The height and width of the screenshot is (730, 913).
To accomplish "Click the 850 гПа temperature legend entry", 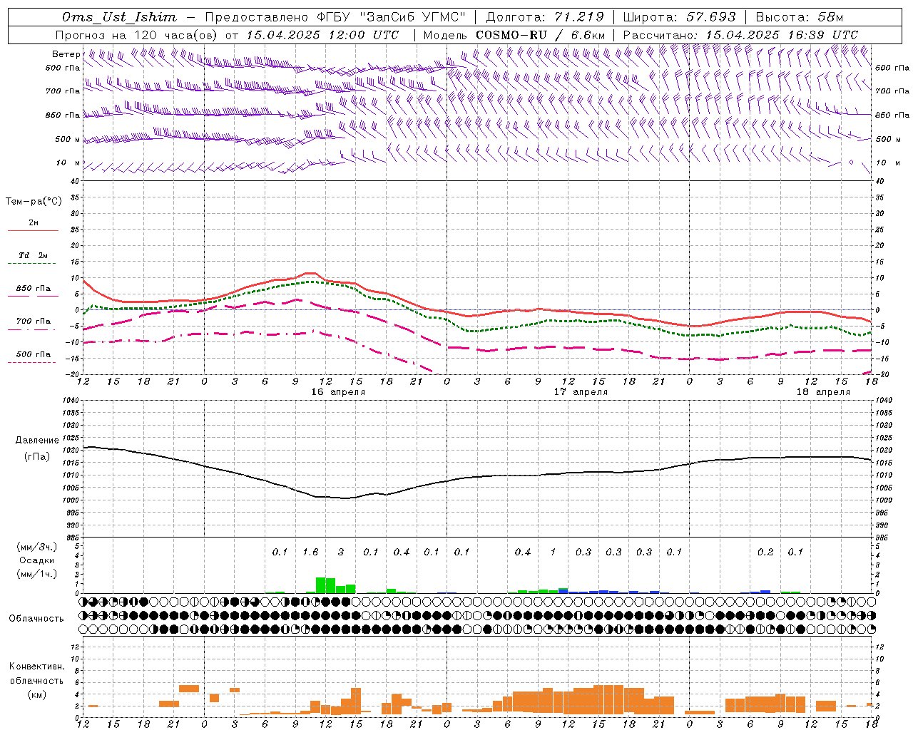I will tap(34, 289).
